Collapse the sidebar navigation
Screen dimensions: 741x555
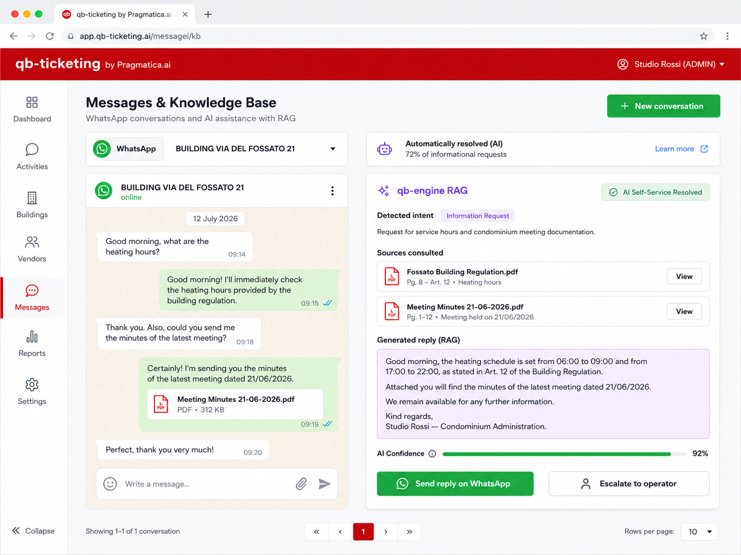pos(33,531)
